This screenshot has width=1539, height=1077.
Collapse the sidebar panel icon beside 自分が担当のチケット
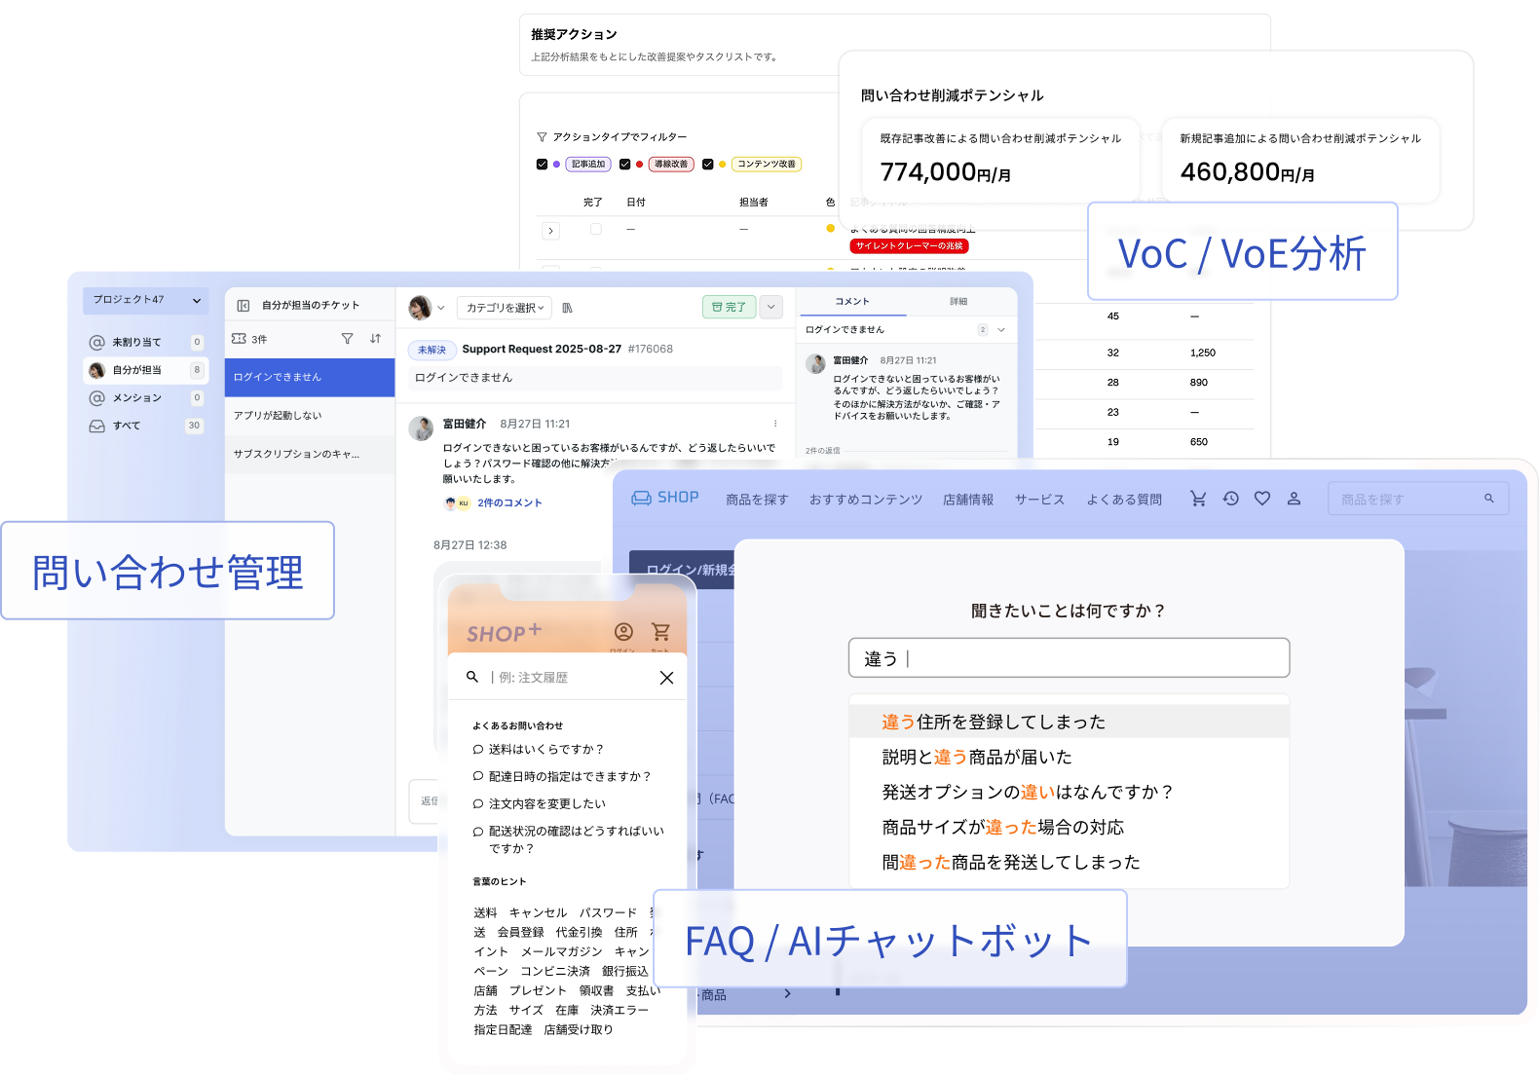click(x=244, y=306)
